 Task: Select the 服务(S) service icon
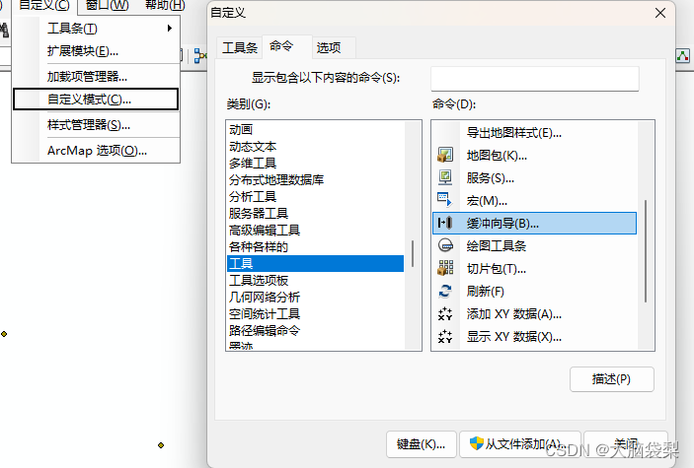(x=445, y=177)
